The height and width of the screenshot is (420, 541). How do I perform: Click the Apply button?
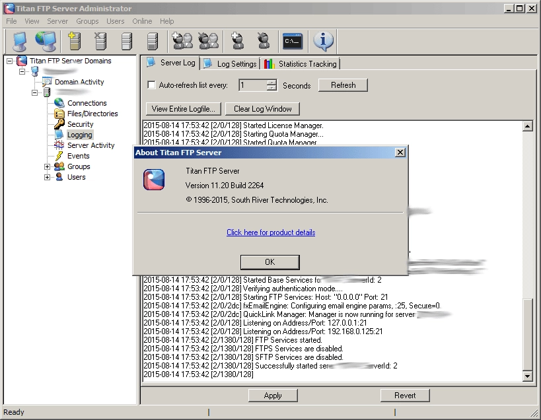(273, 396)
